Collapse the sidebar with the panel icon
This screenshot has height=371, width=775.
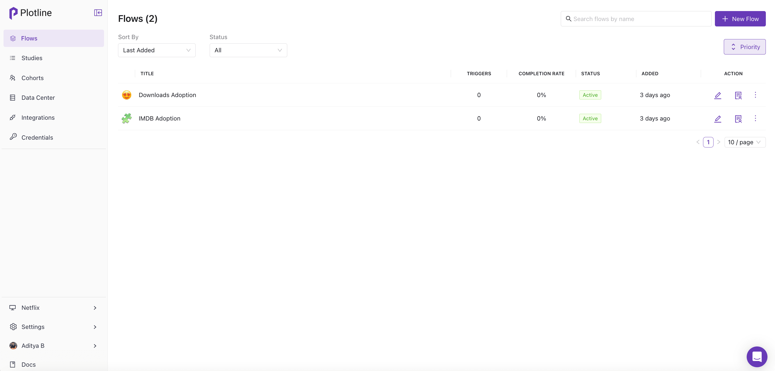point(98,13)
